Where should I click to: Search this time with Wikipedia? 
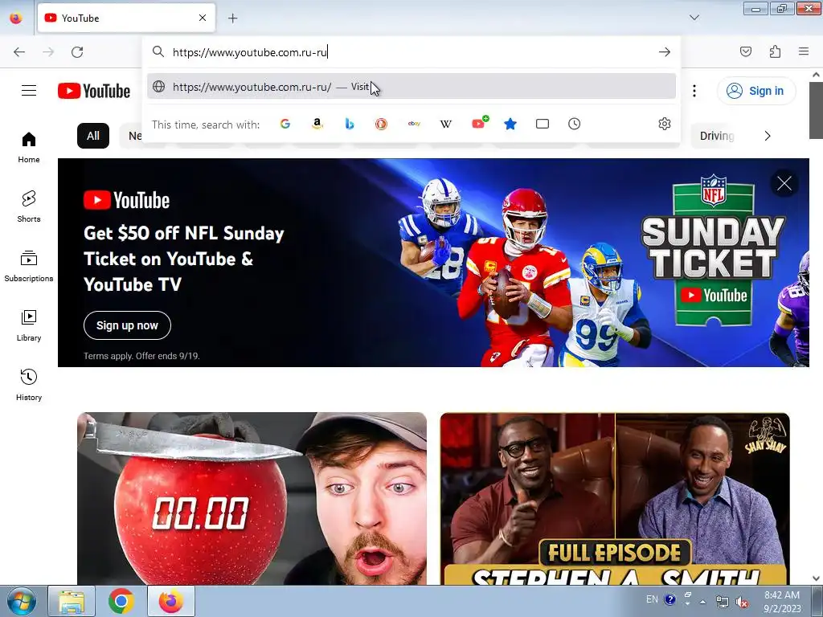tap(445, 124)
